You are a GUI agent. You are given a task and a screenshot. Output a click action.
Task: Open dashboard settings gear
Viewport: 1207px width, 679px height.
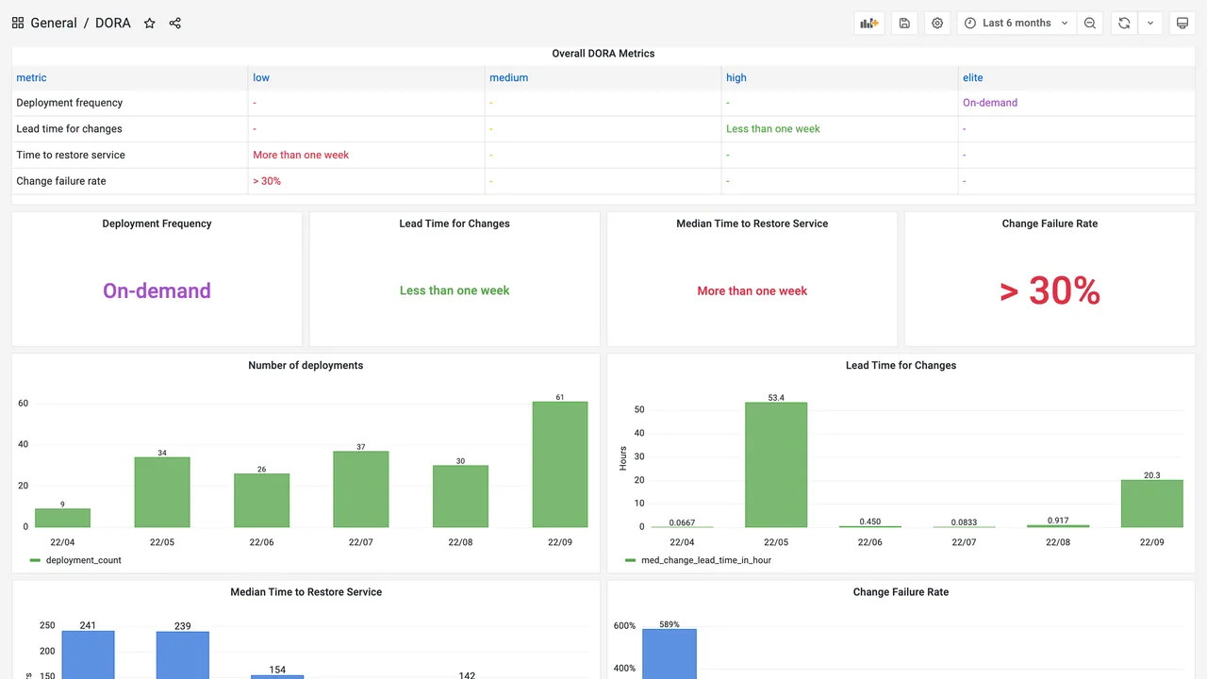(x=937, y=23)
